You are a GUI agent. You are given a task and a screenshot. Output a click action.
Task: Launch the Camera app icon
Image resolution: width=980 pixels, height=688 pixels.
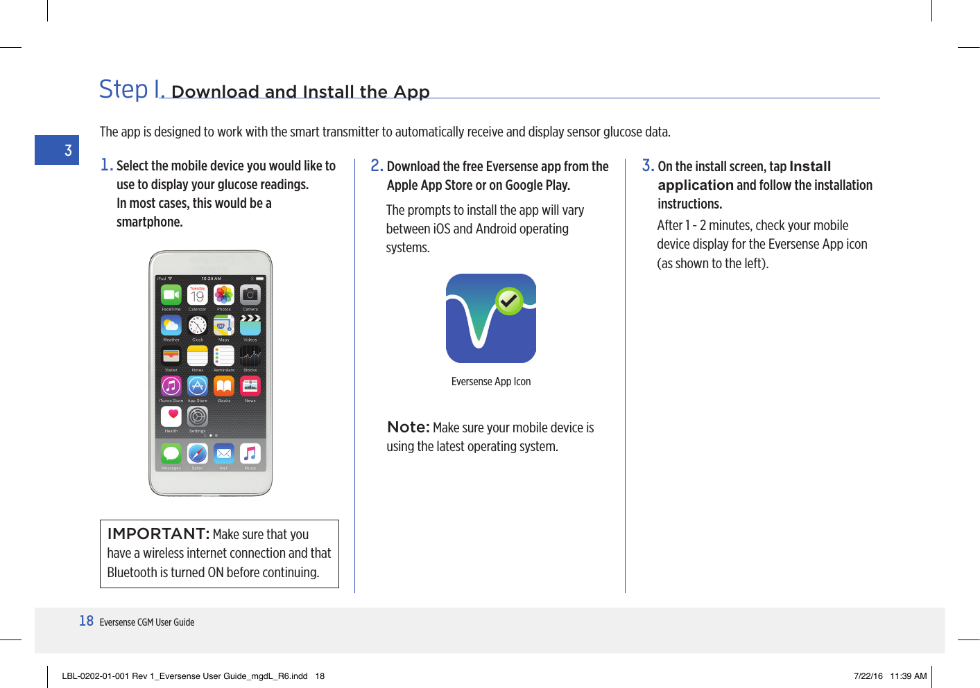pyautogui.click(x=250, y=295)
